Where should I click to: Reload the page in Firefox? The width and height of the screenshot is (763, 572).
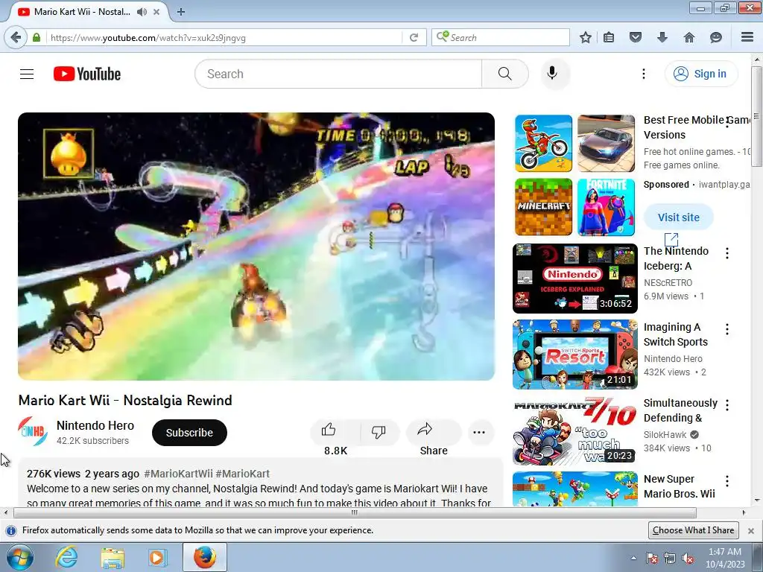(x=414, y=37)
